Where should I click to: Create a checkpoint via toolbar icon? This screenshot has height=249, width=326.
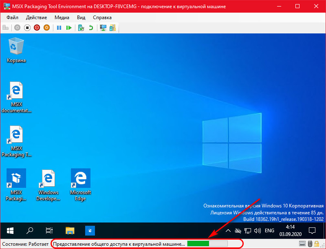(81, 28)
